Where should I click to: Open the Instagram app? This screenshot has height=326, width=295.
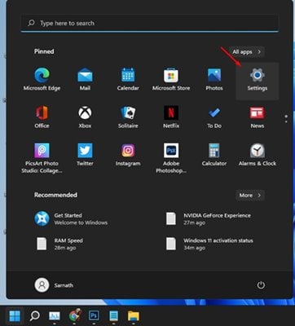pos(128,154)
